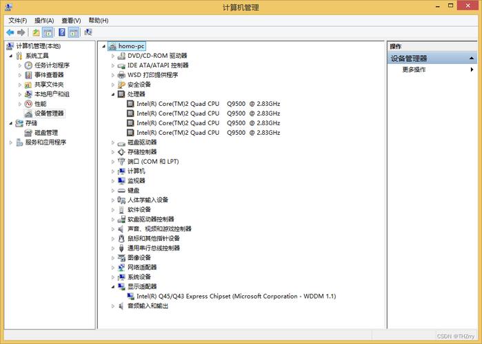Viewport: 482px width, 344px height.
Task: Minimize the 计算机管理 window
Action: [x=438, y=6]
